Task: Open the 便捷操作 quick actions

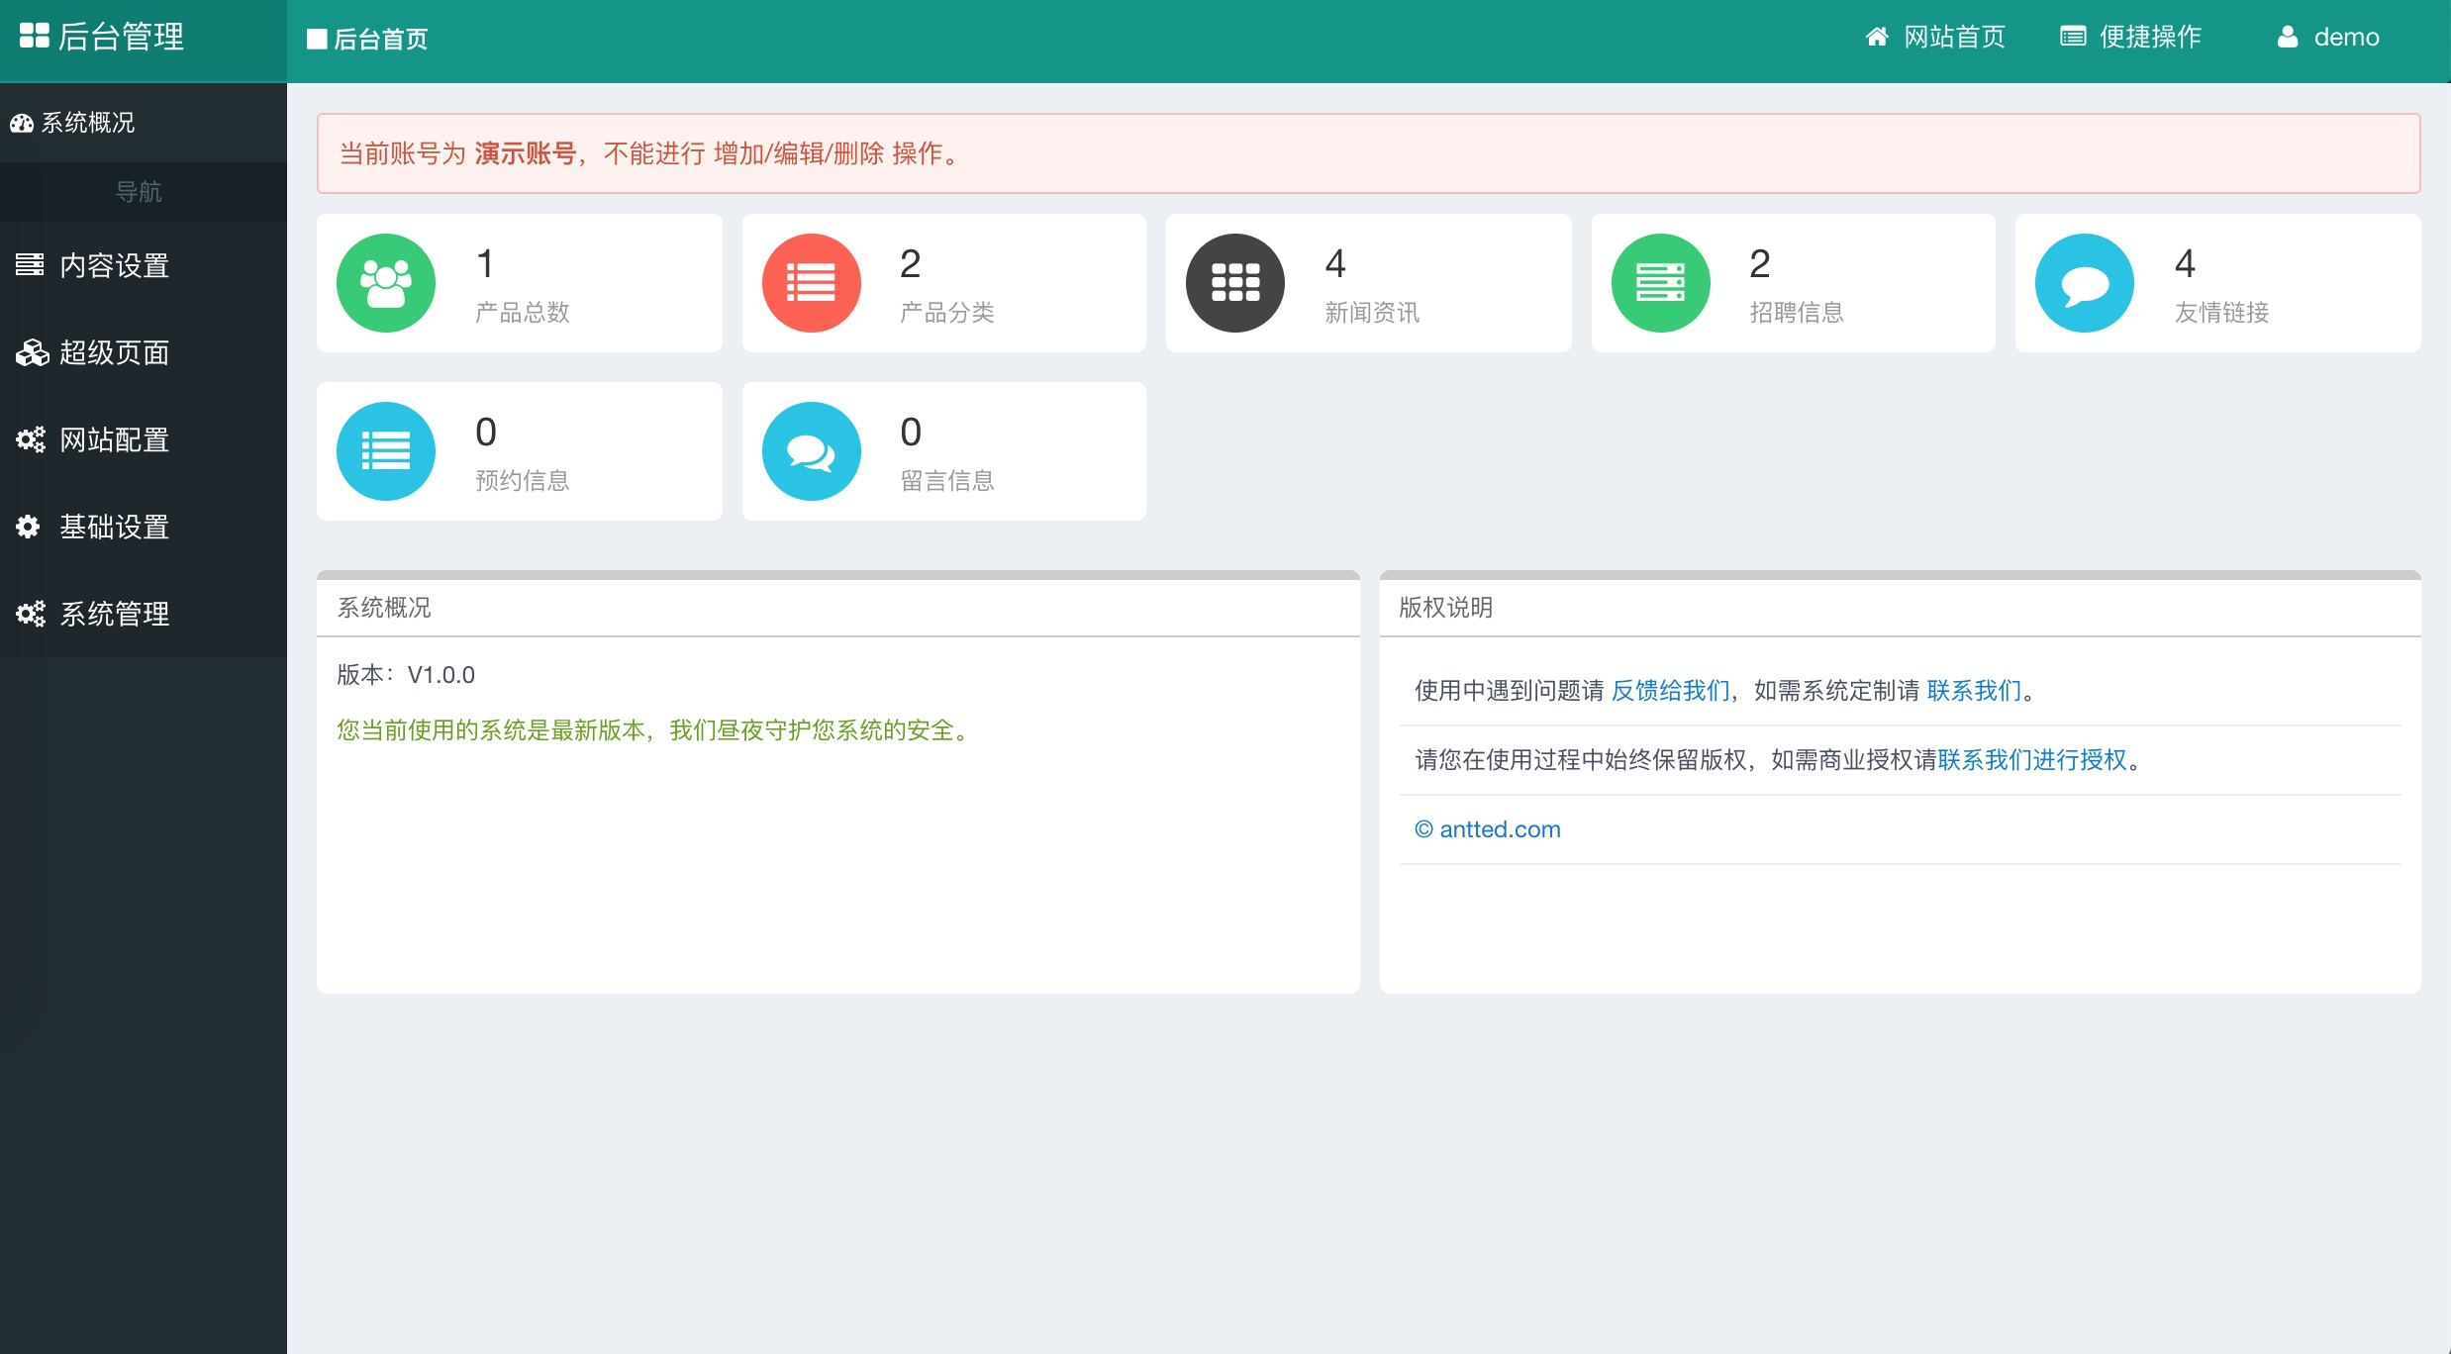Action: (x=2130, y=37)
